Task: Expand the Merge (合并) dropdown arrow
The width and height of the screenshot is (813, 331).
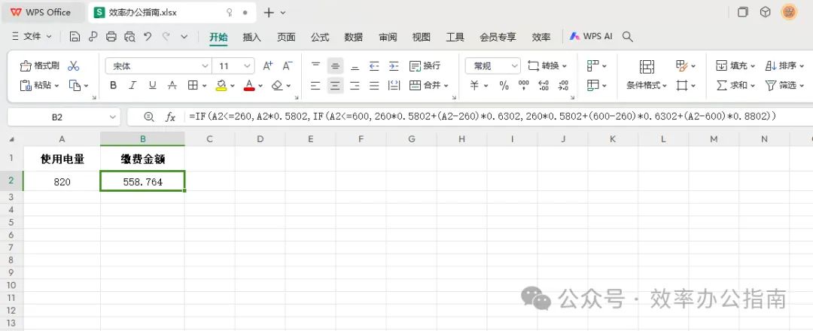Action: 446,86
